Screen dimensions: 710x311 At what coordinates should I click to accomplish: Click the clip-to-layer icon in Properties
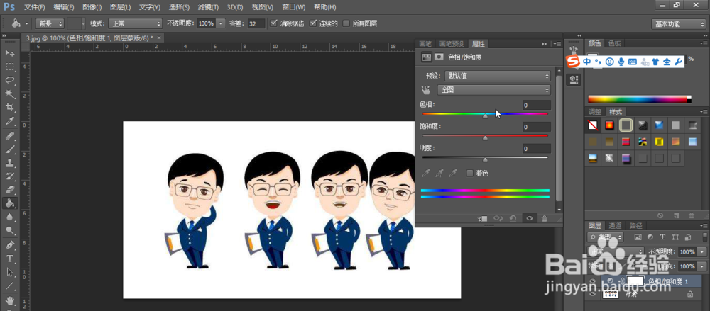pyautogui.click(x=483, y=218)
